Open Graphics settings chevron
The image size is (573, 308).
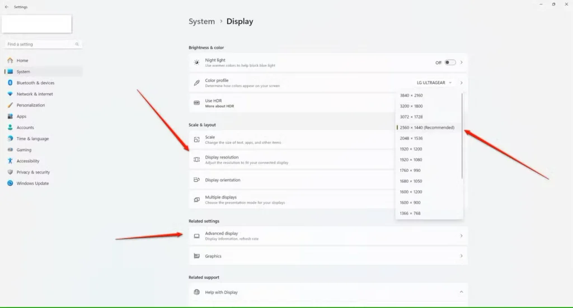pyautogui.click(x=462, y=256)
